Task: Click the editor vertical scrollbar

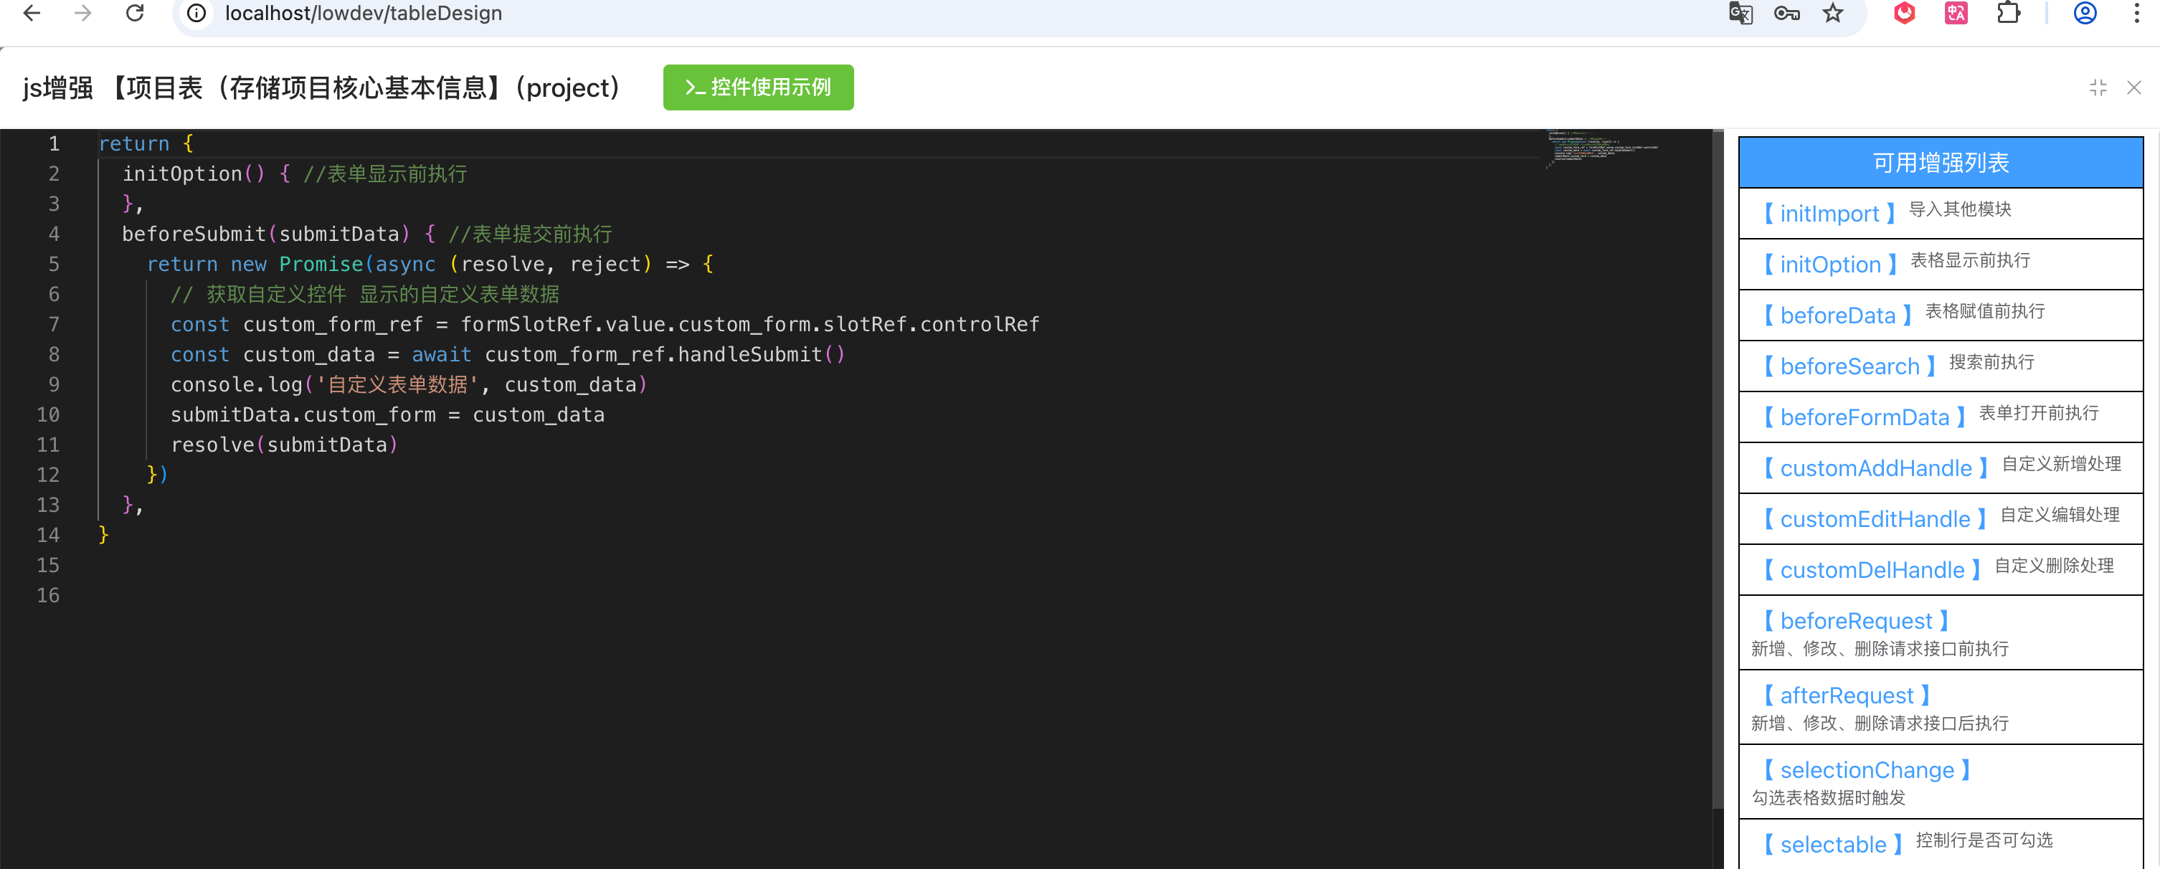Action: (x=1718, y=470)
